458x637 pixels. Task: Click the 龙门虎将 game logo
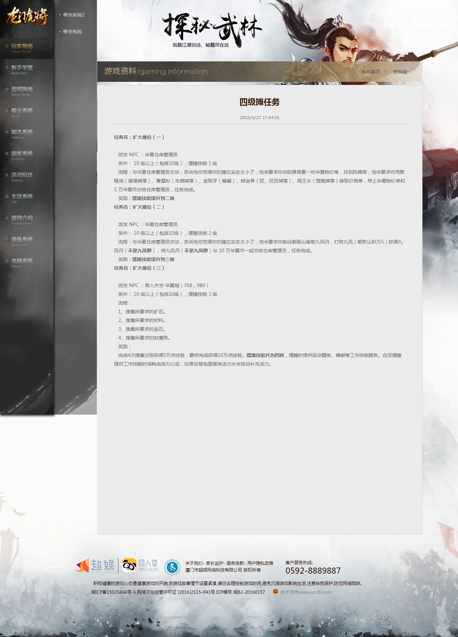pos(27,16)
